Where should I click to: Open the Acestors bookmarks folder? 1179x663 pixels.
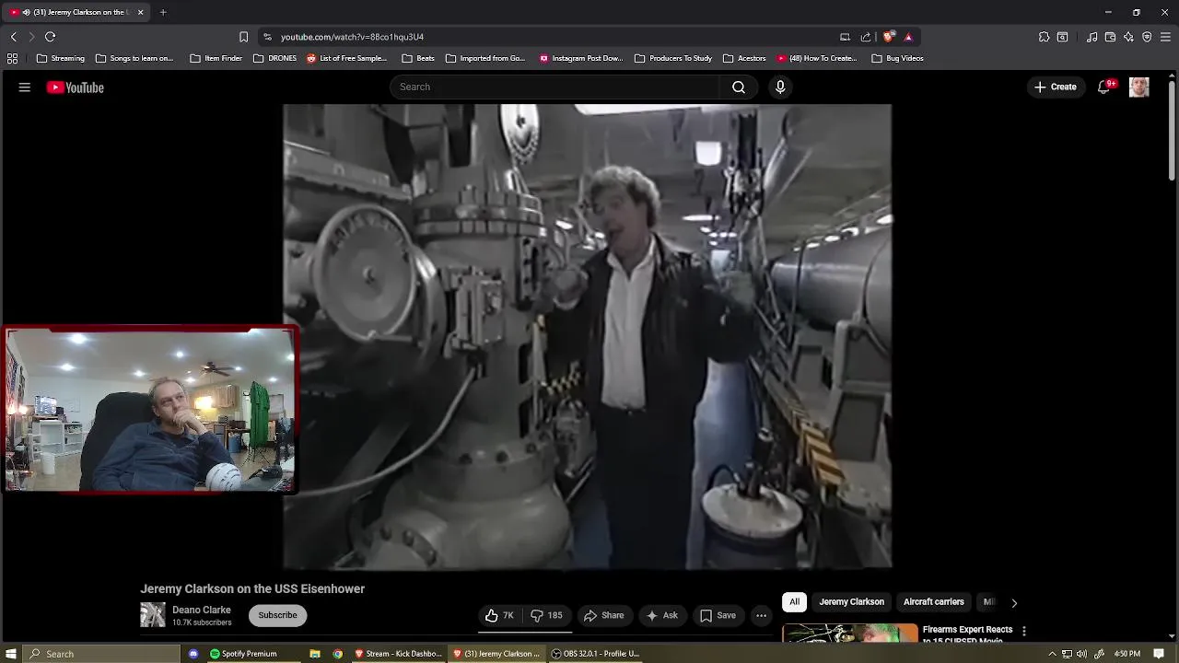coord(744,58)
